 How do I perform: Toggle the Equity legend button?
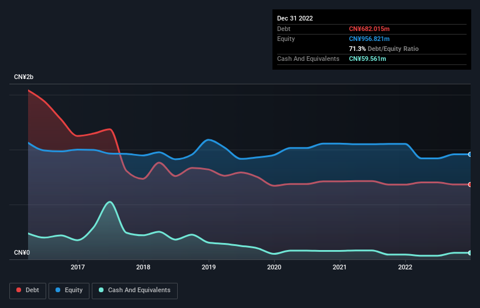point(69,290)
